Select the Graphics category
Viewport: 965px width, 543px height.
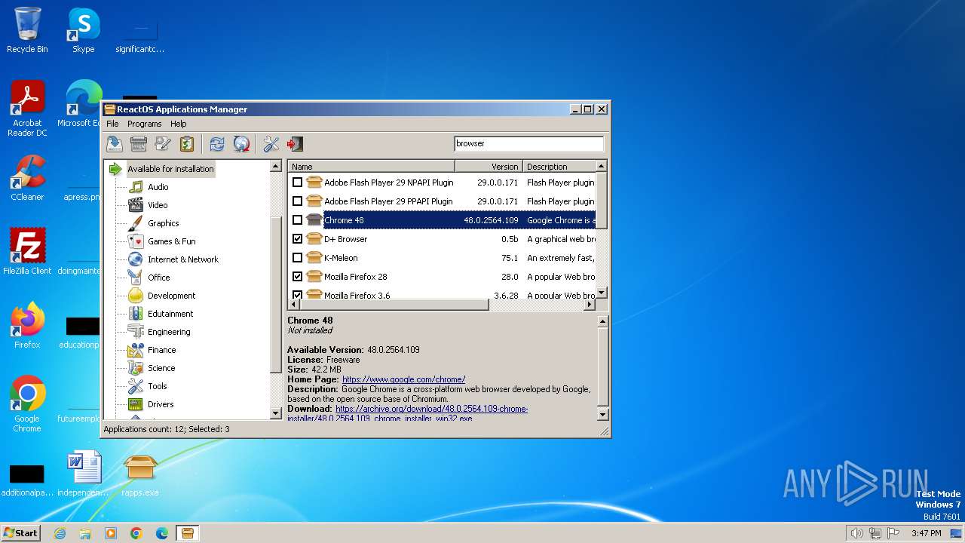[163, 223]
